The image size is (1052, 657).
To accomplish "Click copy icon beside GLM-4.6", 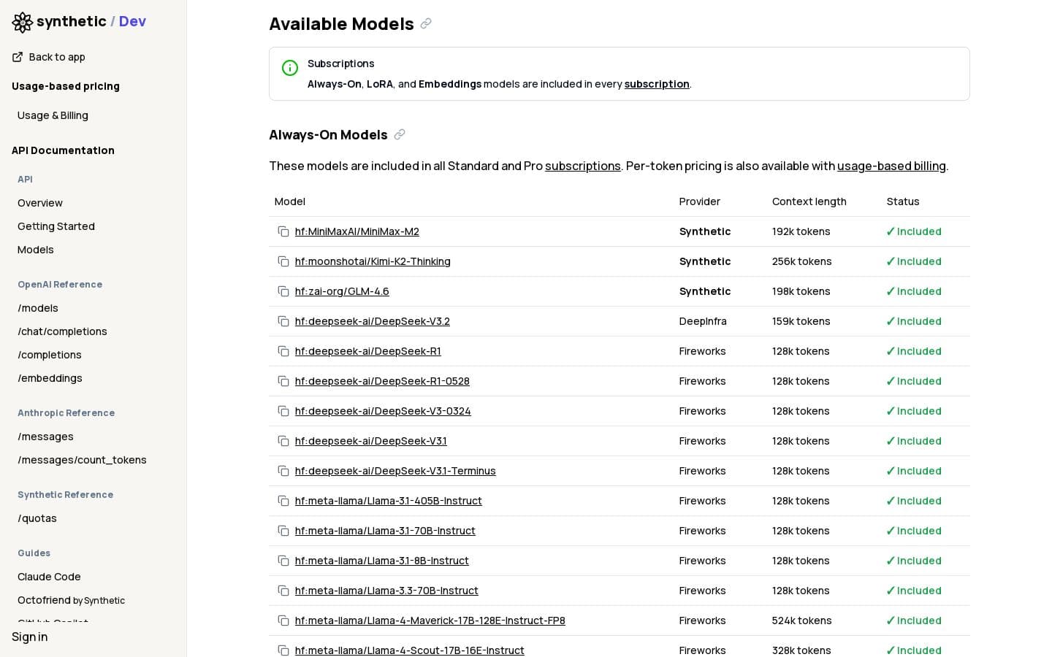I will point(283,291).
